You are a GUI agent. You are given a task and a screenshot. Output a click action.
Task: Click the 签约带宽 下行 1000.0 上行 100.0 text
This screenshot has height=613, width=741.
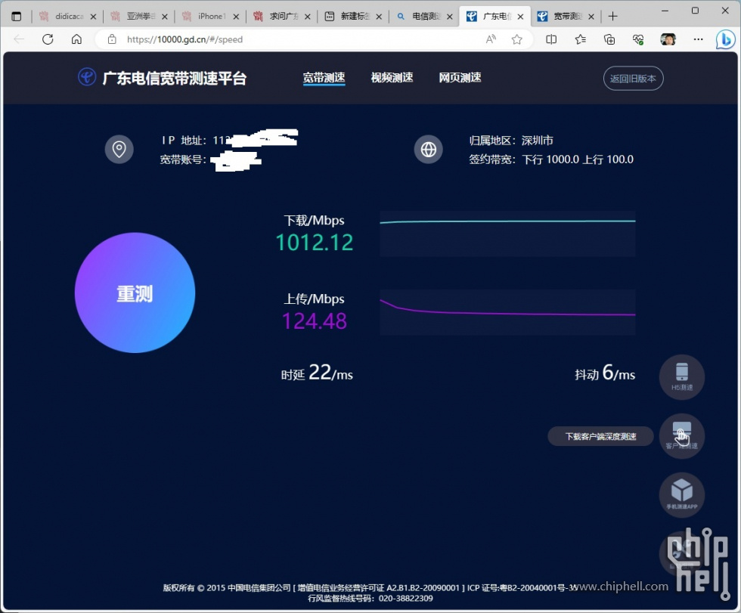pos(551,159)
